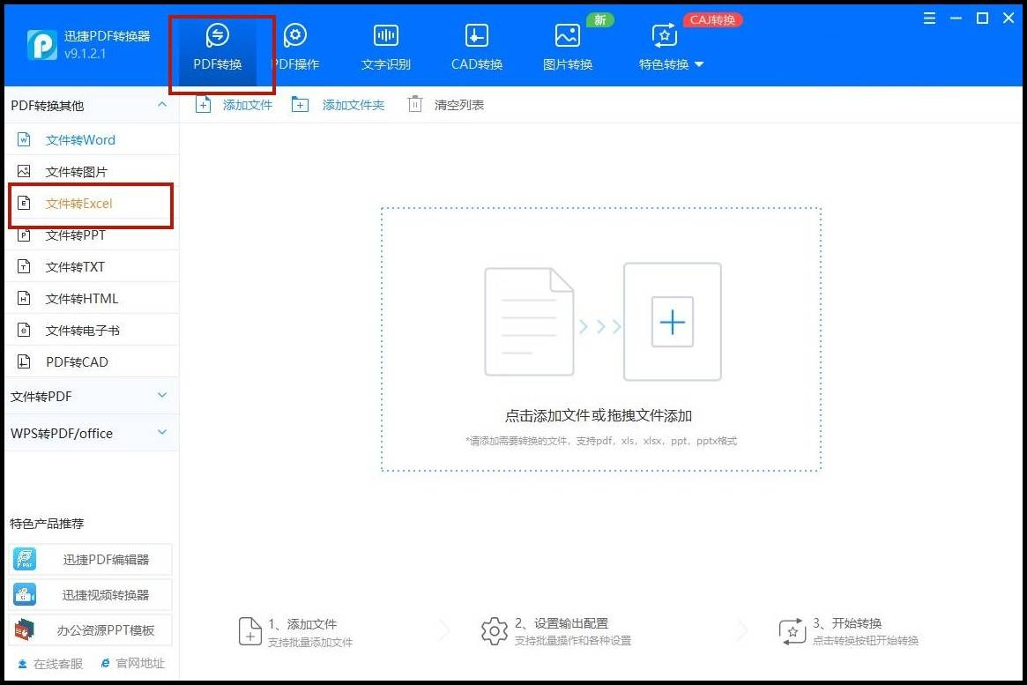This screenshot has width=1027, height=685.
Task: Switch to the PDF操作 tab
Action: 295,47
